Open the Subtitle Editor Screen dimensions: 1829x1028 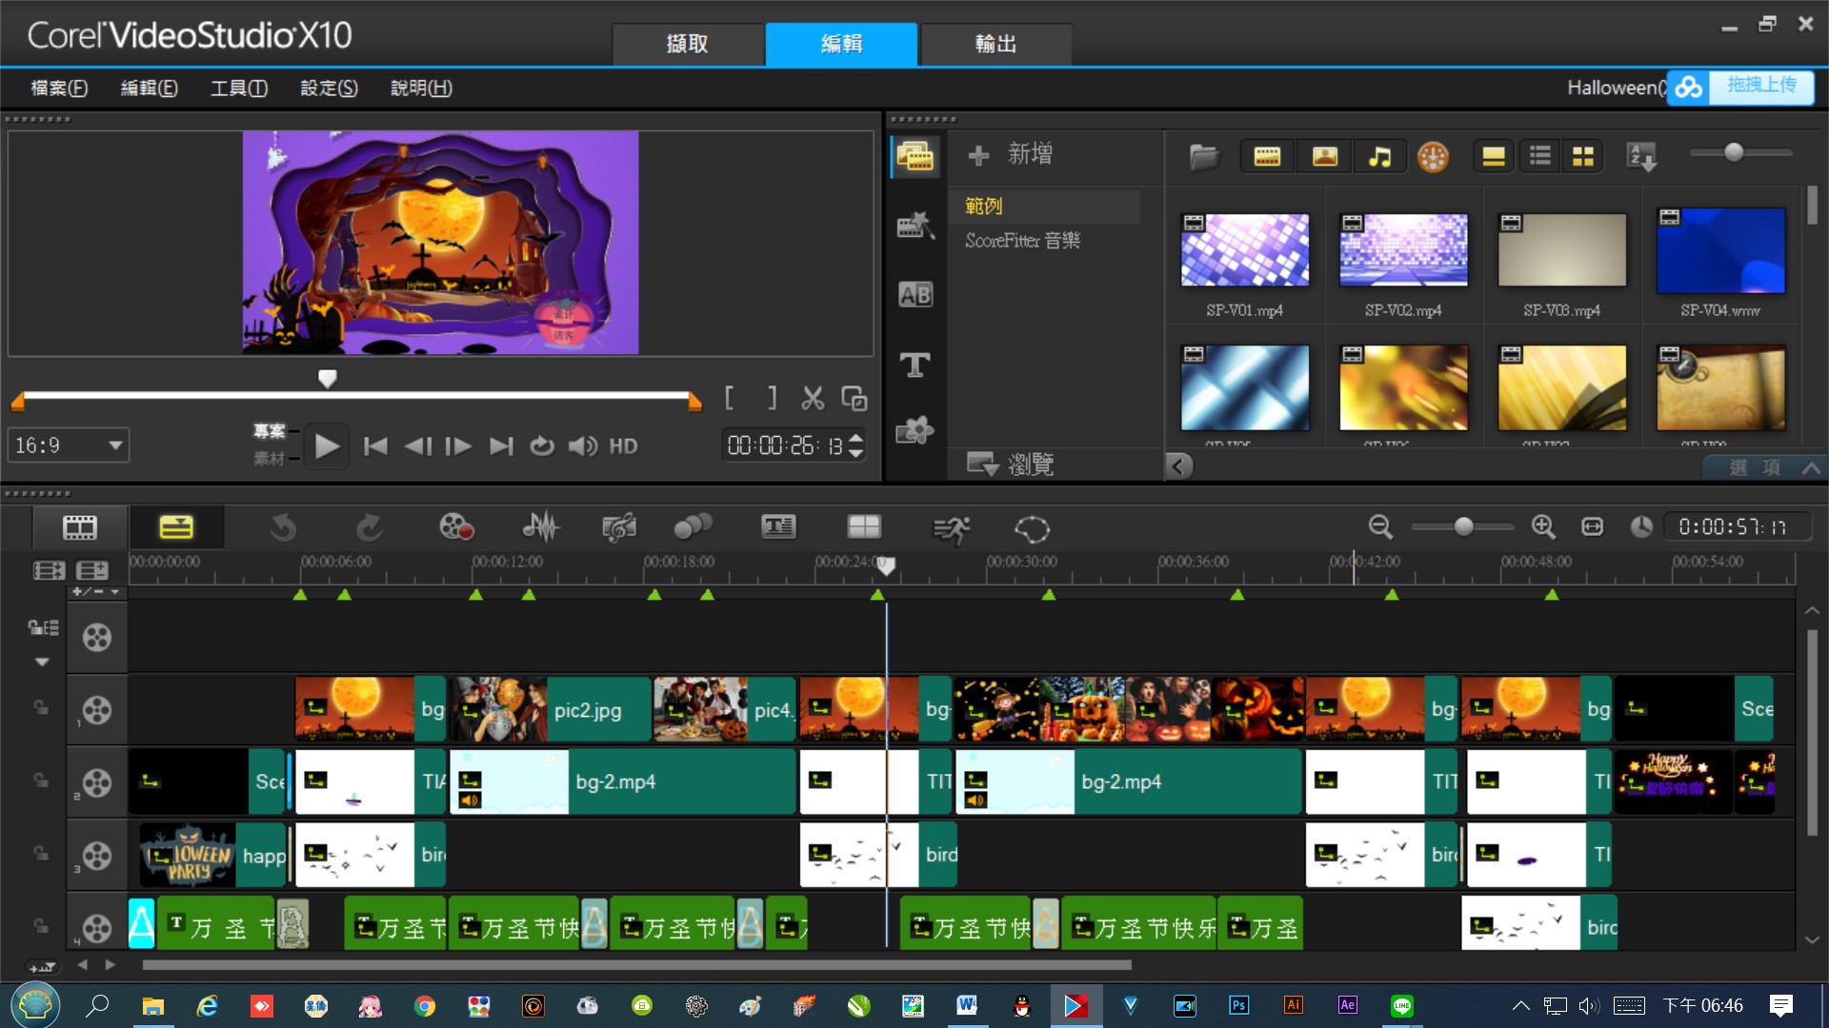[778, 527]
